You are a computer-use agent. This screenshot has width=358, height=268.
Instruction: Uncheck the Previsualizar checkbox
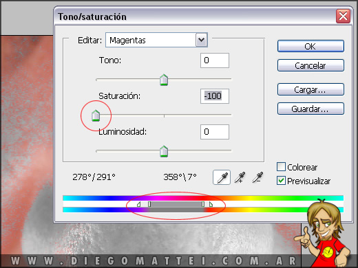click(281, 181)
